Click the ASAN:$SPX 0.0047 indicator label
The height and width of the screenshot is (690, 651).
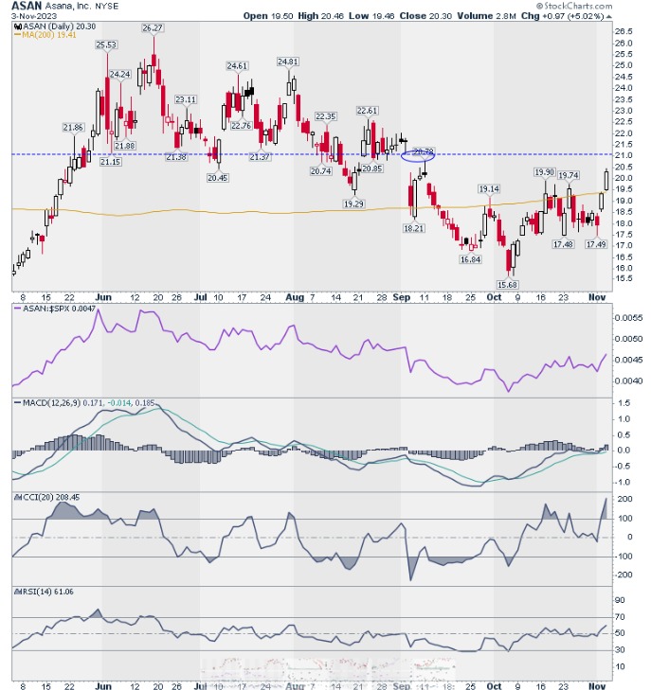[59, 309]
